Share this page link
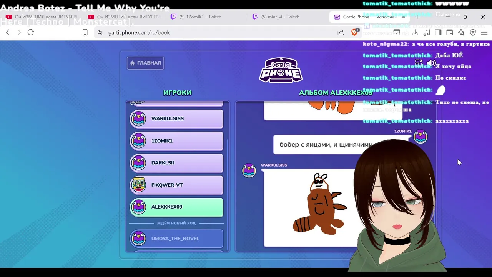 click(341, 32)
